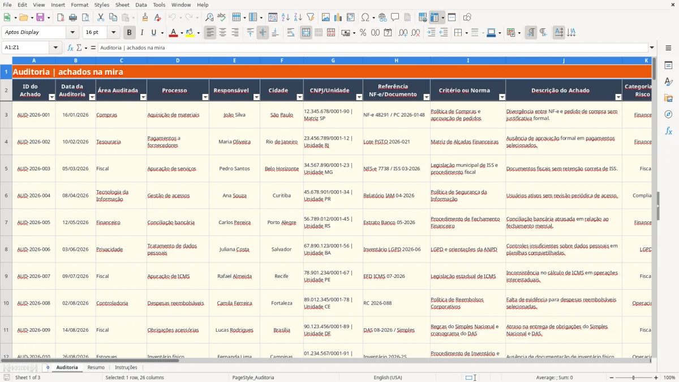Toggle Wrap Text button
Viewport: 679px width, 382px height.
[x=291, y=33]
